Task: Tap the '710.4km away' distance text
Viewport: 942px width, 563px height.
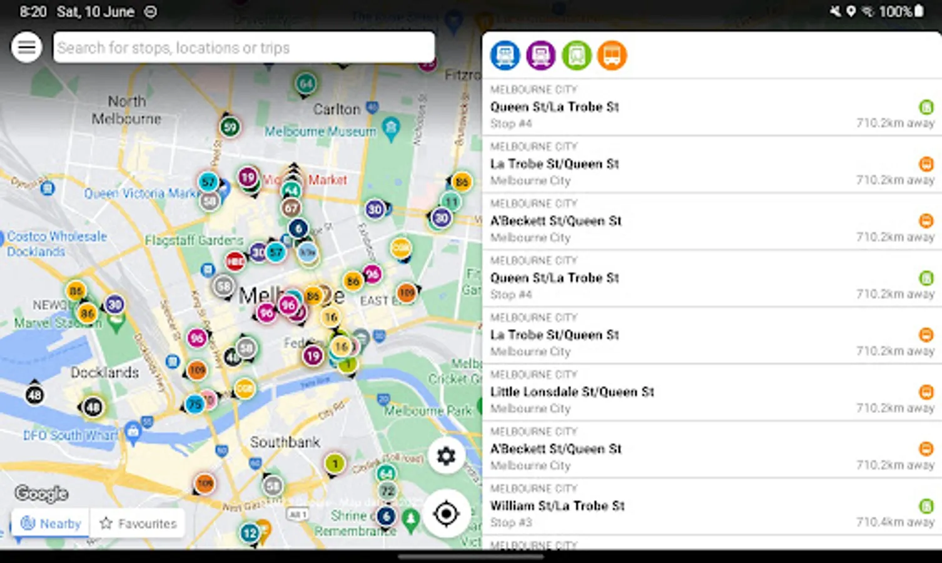Action: pos(895,522)
